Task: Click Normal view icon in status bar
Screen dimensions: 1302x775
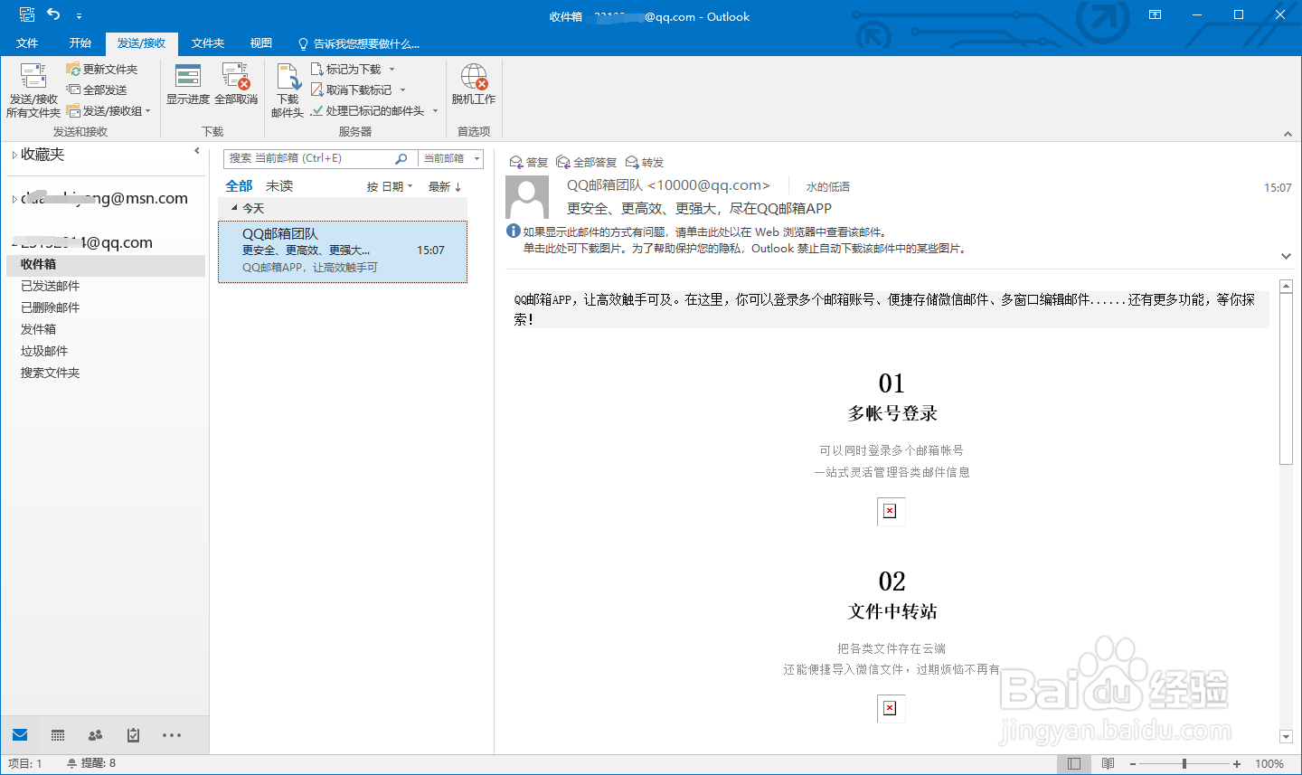Action: tap(1074, 764)
